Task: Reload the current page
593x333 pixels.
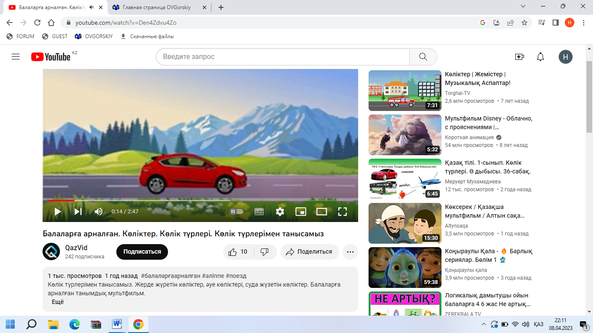Action: coord(37,23)
